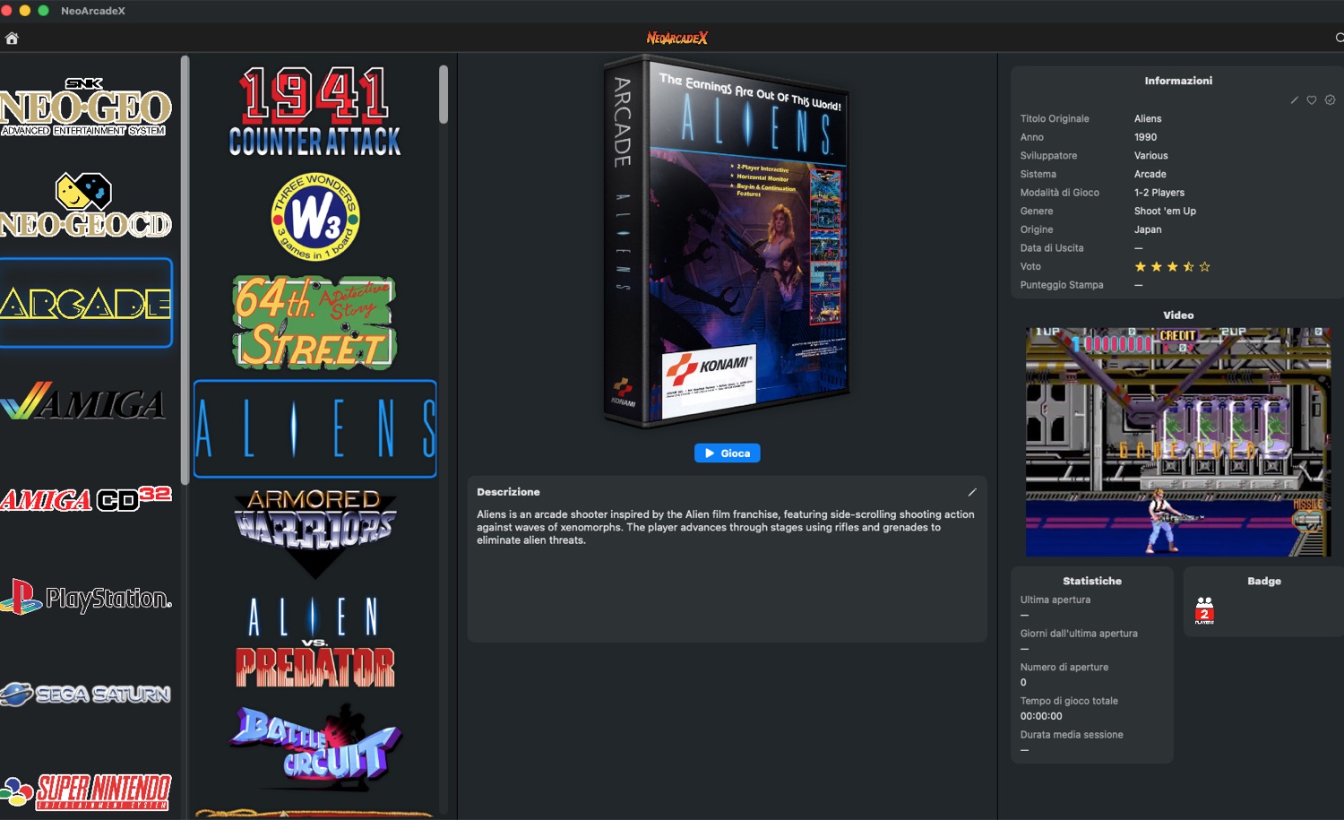Click the 'Descrizione' heading

pyautogui.click(x=508, y=492)
